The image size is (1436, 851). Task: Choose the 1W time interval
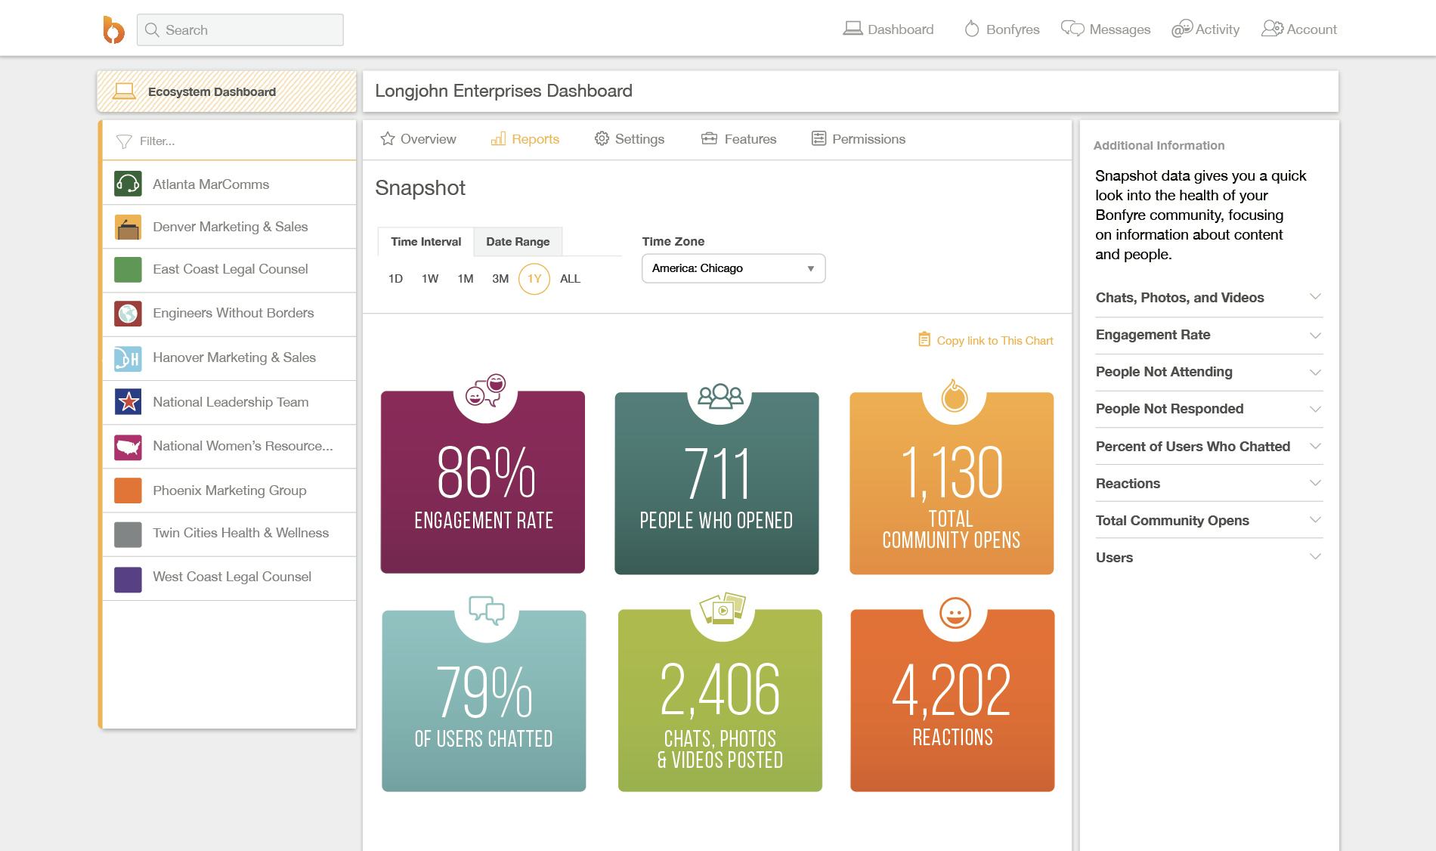tap(430, 279)
